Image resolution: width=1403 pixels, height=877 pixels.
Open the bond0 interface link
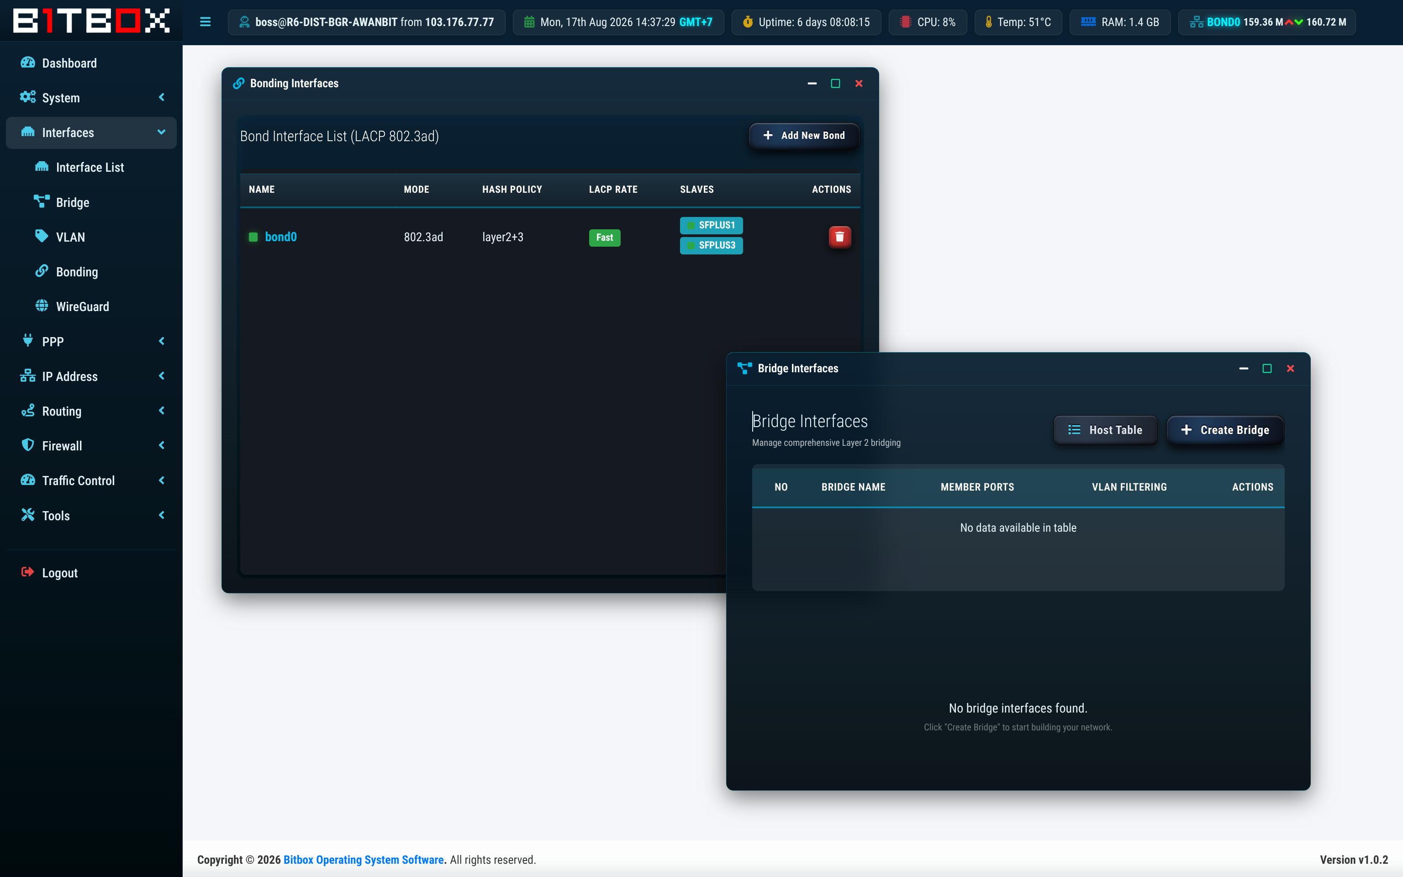coord(280,237)
